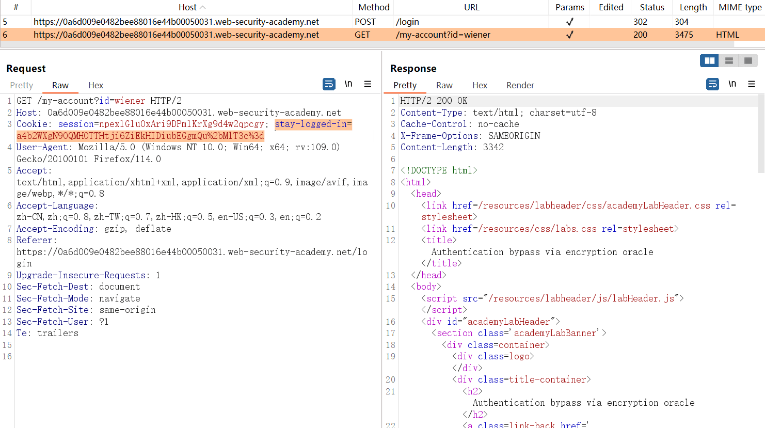Switch to combined tabbed layout view
The height and width of the screenshot is (428, 765).
748,61
